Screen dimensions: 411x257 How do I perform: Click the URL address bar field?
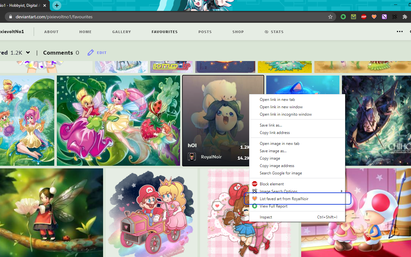161,17
